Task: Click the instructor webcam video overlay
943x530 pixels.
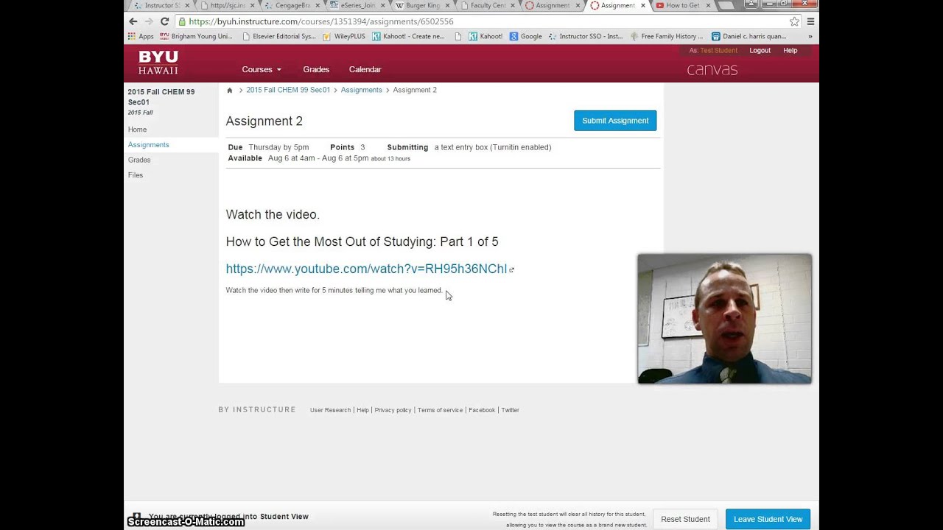Action: [x=724, y=319]
